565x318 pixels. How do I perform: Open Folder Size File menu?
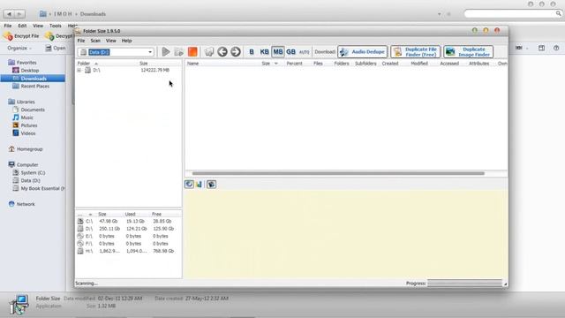(x=81, y=41)
